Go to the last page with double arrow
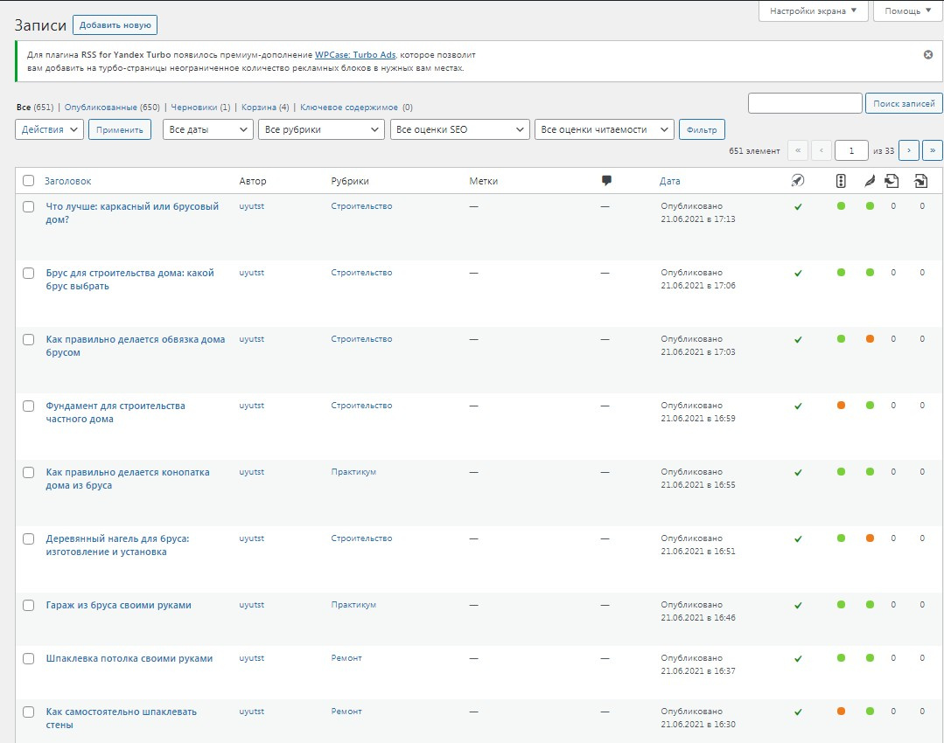 tap(932, 150)
